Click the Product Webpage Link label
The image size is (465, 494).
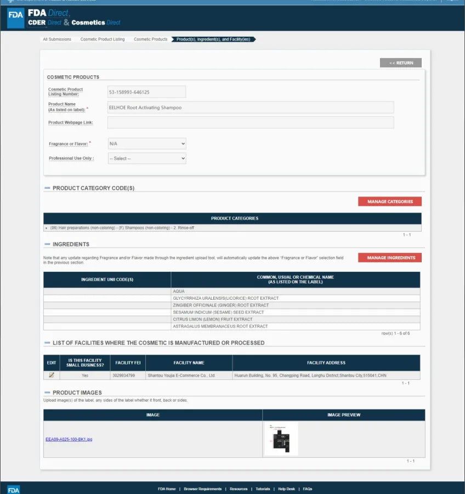(x=71, y=122)
